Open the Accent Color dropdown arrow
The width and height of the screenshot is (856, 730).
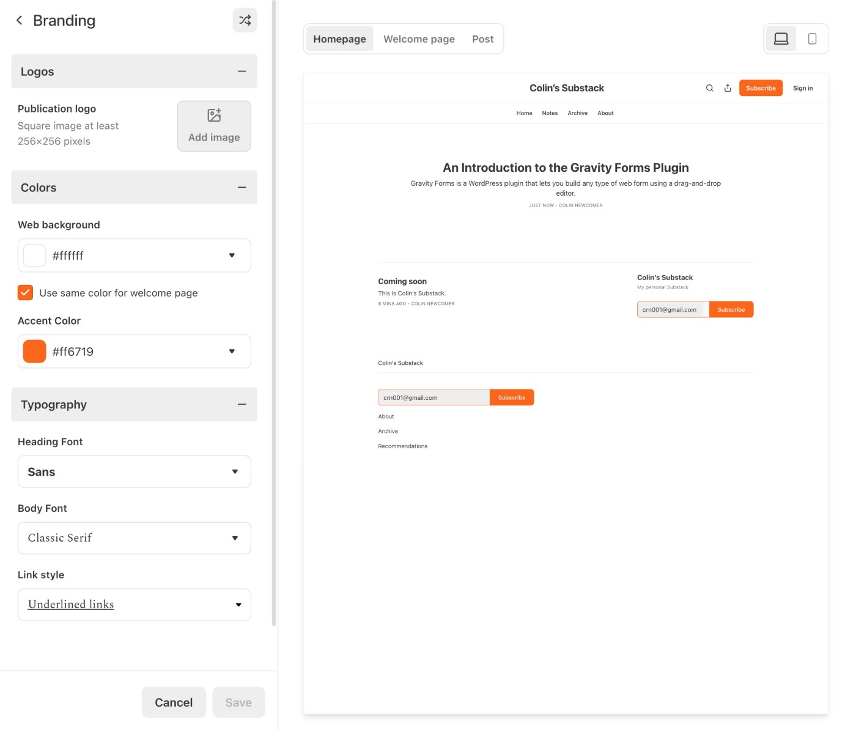click(x=232, y=351)
